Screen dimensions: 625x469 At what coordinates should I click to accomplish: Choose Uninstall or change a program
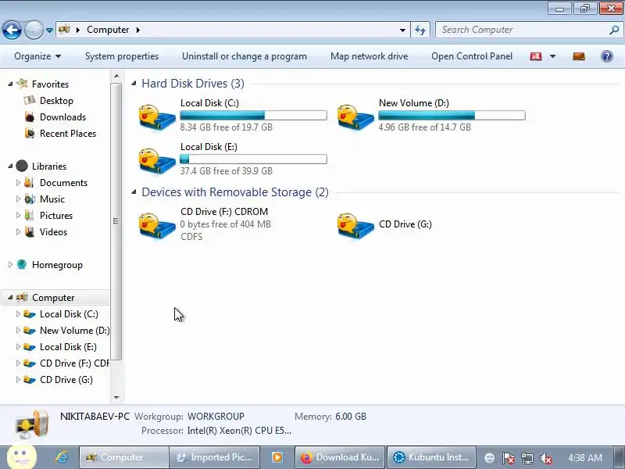pos(245,56)
